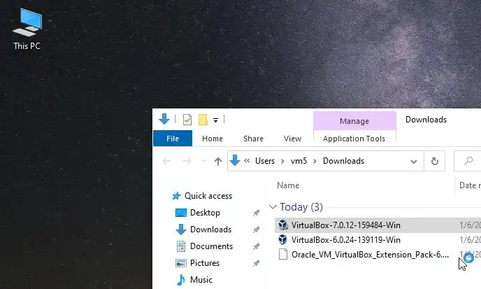Click the VirtualBox 6.0.24 installer icon

[x=283, y=239]
